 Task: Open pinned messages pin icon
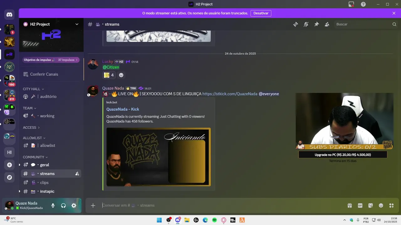316,24
